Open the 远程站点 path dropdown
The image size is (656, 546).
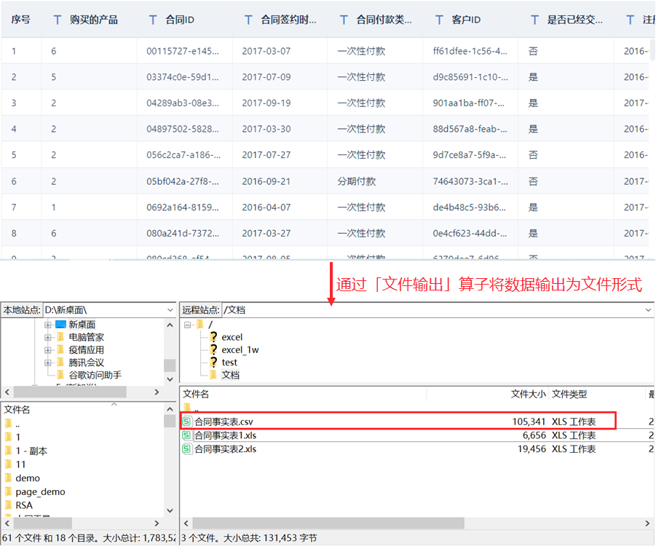[648, 310]
